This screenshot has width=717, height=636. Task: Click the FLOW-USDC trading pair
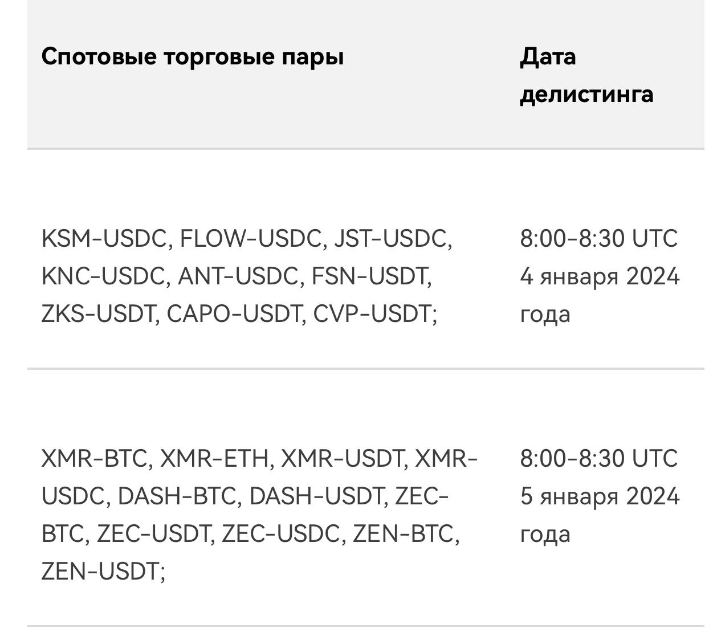coord(251,238)
